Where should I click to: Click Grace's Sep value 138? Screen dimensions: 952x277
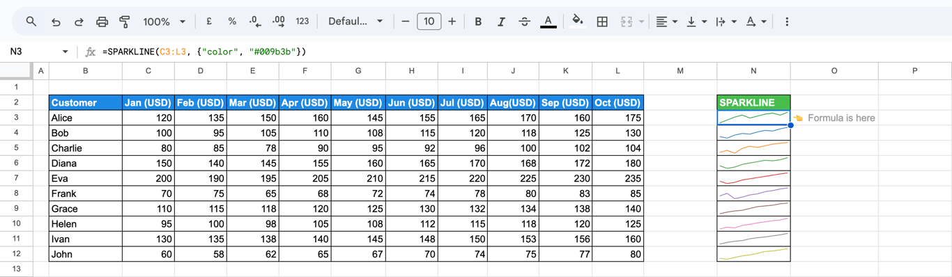[566, 209]
